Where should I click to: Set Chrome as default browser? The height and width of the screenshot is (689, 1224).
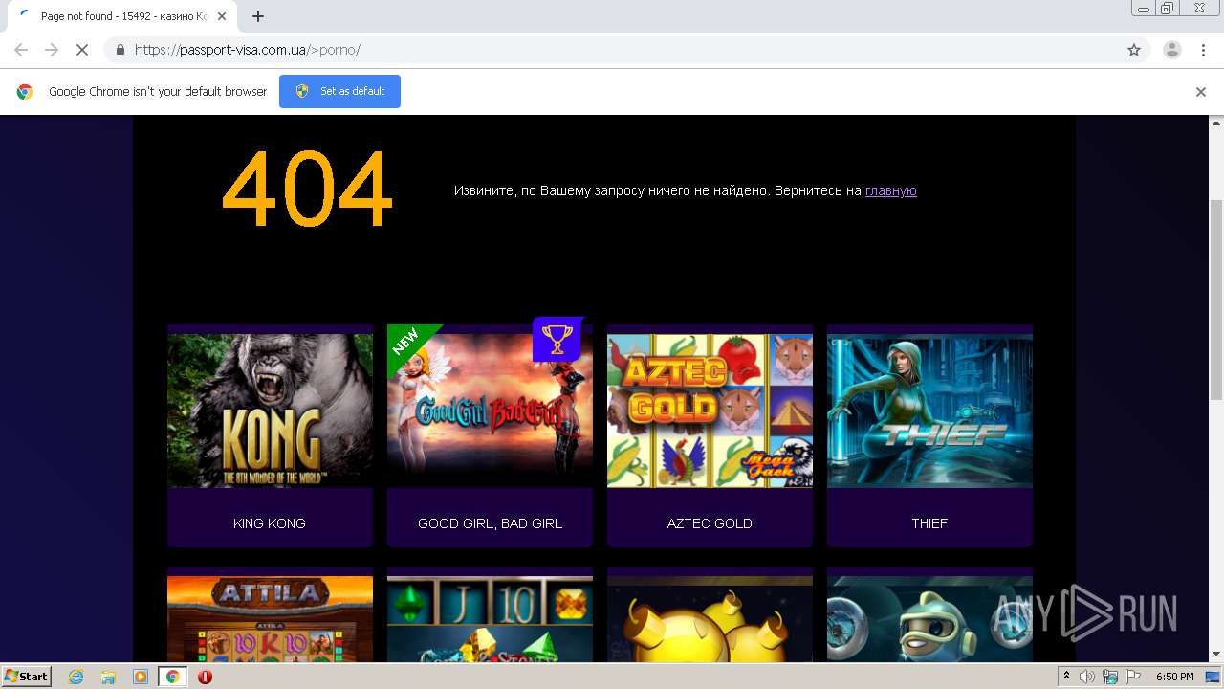(x=339, y=91)
